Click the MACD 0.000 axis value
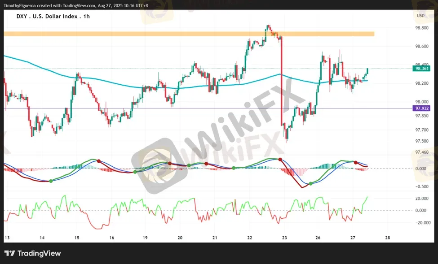Screen dimensions: 438x264 coord(420,169)
